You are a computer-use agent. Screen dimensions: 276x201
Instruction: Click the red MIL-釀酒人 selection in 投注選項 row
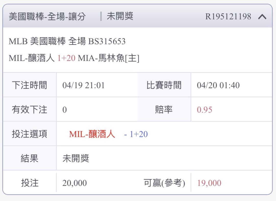coord(92,134)
